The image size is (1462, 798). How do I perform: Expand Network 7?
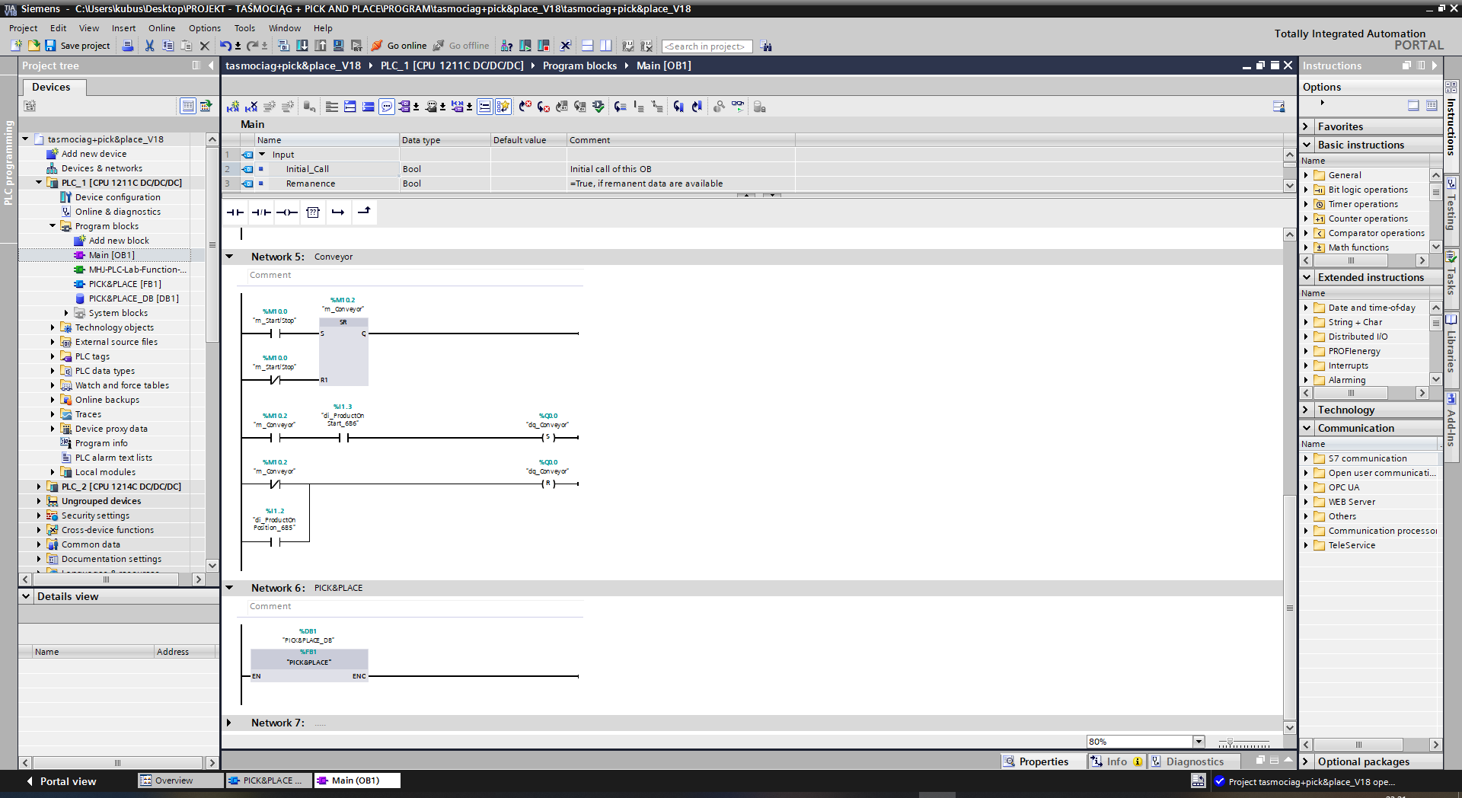pos(229,723)
